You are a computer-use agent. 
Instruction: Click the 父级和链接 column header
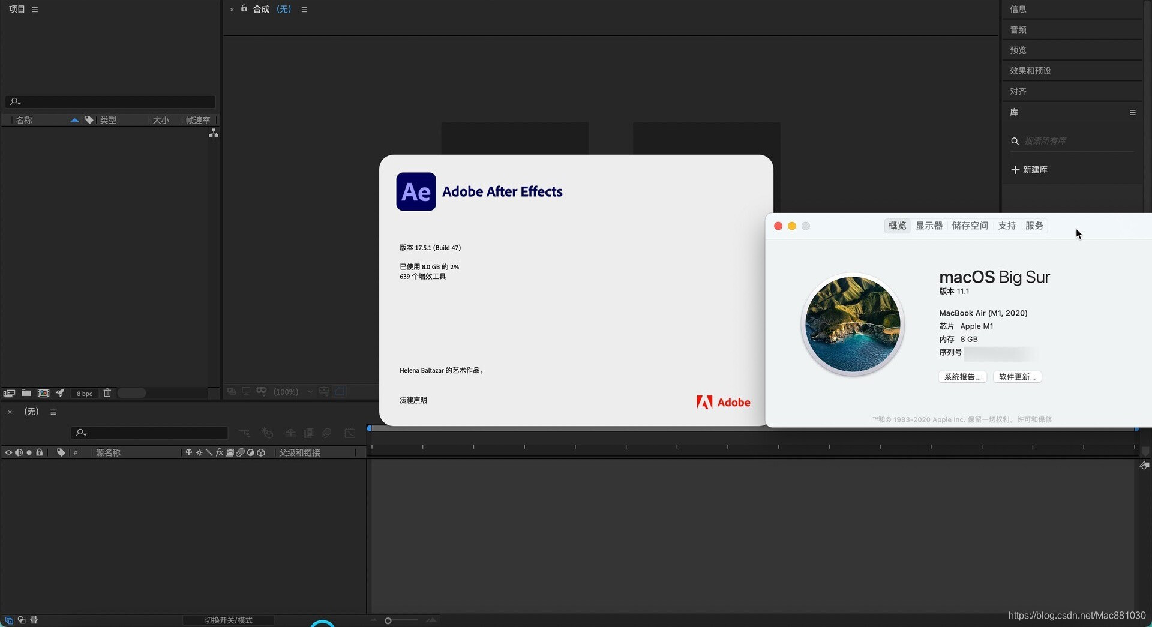(299, 453)
